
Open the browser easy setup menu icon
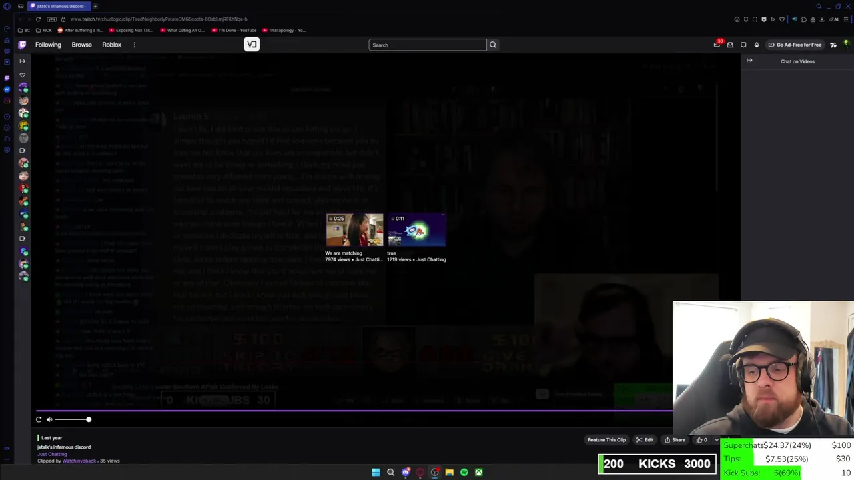(846, 19)
